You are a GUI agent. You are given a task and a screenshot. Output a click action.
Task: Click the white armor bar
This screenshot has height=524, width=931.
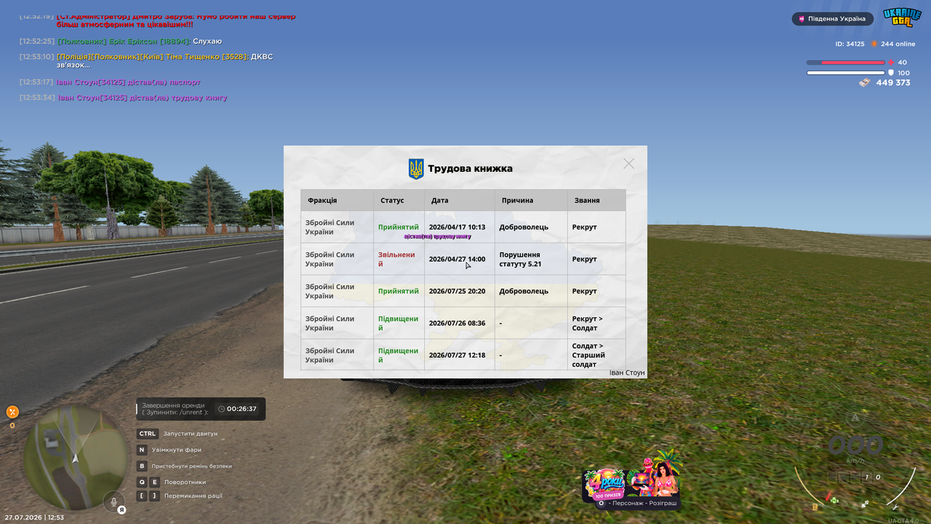point(846,73)
